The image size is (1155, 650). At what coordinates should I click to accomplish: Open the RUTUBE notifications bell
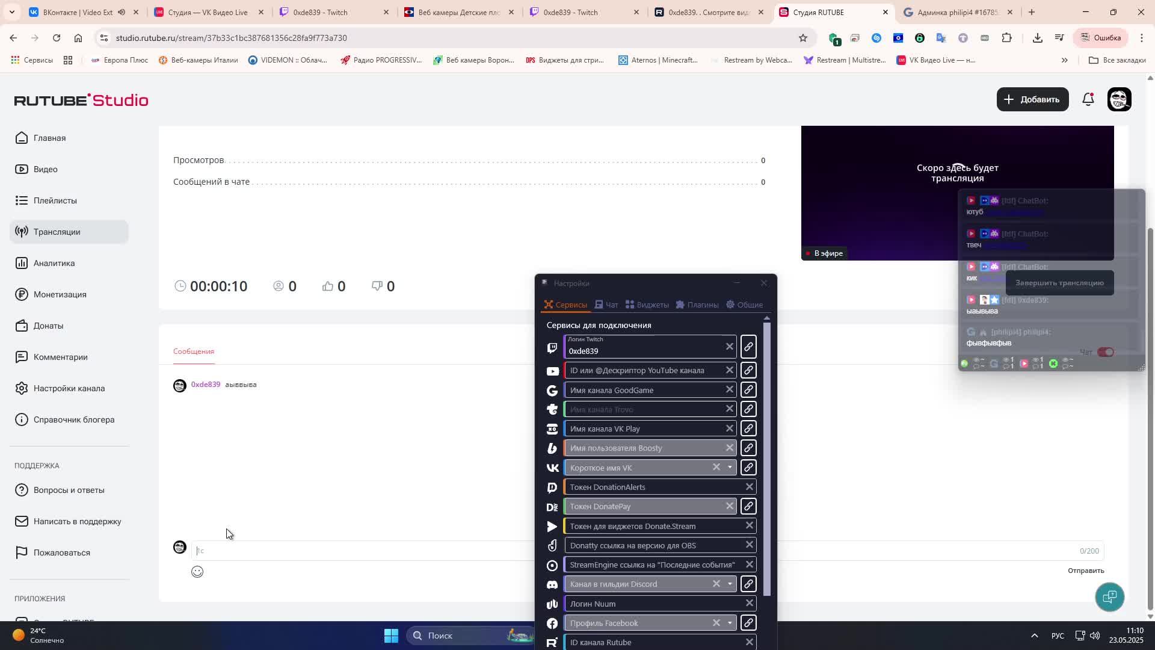click(1088, 100)
